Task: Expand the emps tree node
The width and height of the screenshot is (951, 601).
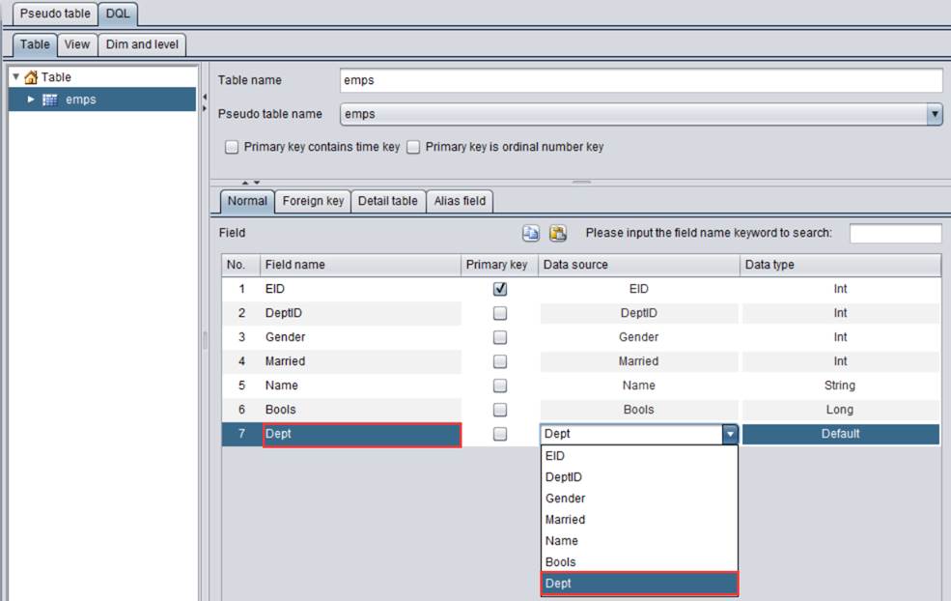Action: 31,100
